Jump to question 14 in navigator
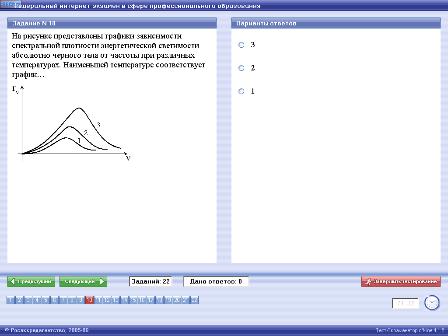Viewport: 448px width, 336px height. point(124,300)
